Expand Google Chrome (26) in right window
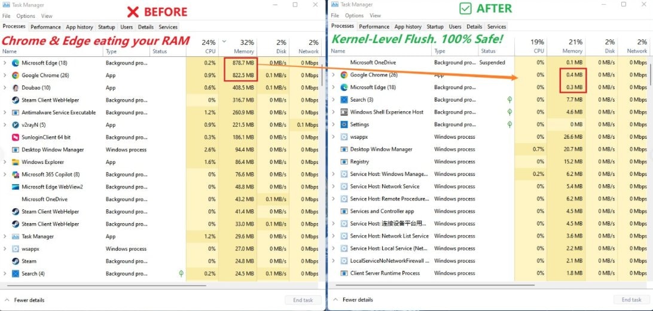 tap(334, 75)
